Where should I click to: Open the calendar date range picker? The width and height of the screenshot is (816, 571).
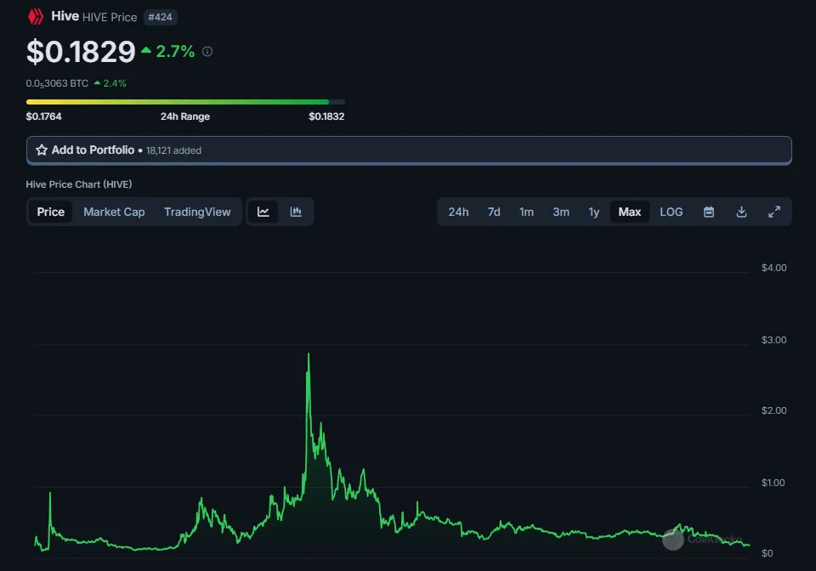click(x=709, y=212)
